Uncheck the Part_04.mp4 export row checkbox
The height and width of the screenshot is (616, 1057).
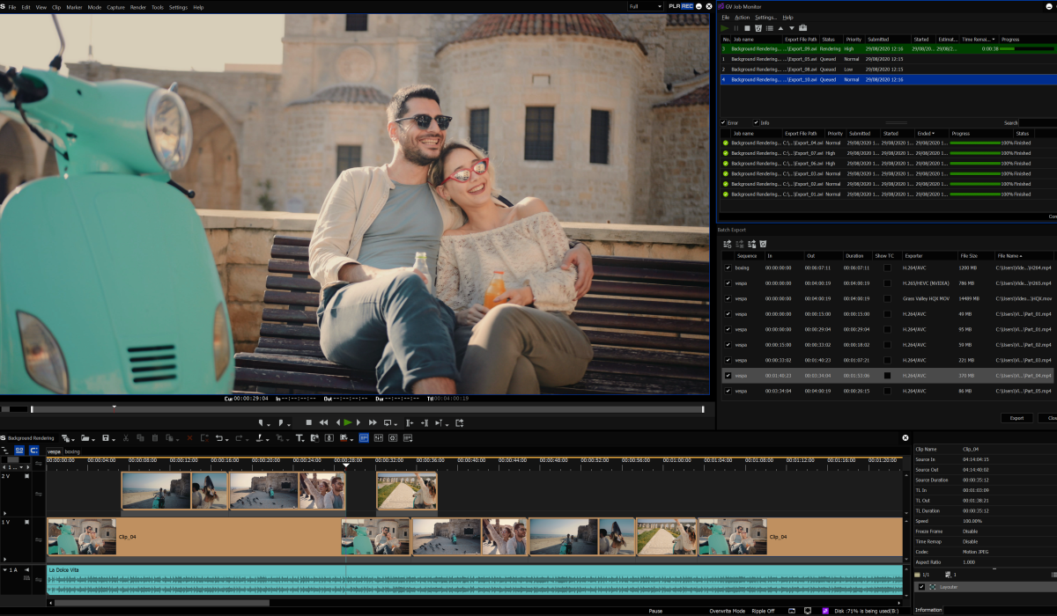pyautogui.click(x=727, y=376)
